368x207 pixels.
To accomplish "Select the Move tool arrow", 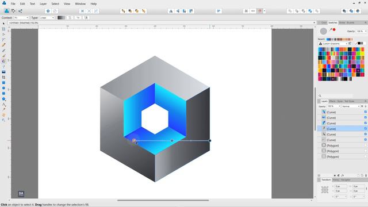I will pyautogui.click(x=3, y=24).
